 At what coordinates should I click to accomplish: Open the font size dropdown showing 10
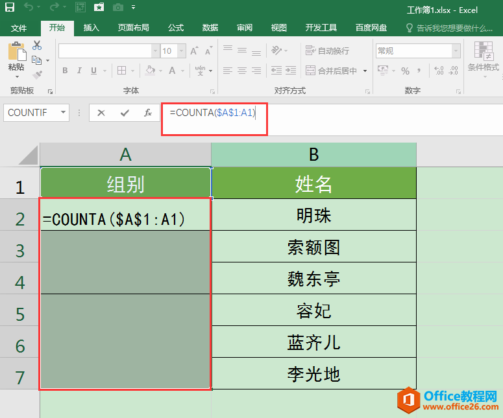(182, 51)
